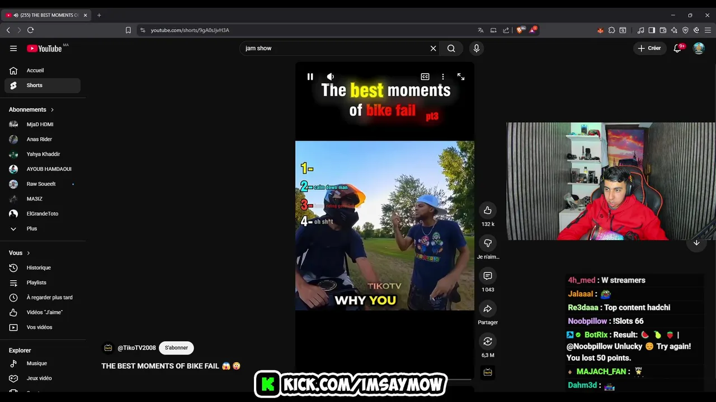Screen dimensions: 716x402
Task: Open Musique under Explorer
Action: [x=43, y=363]
